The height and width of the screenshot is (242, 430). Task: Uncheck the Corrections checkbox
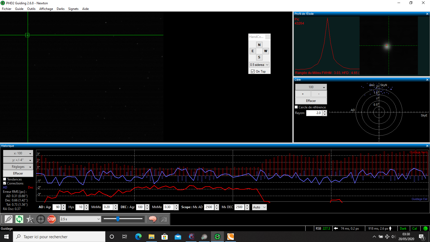5,183
